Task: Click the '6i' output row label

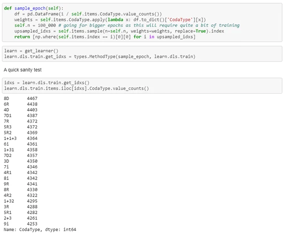Action: [x=6, y=144]
